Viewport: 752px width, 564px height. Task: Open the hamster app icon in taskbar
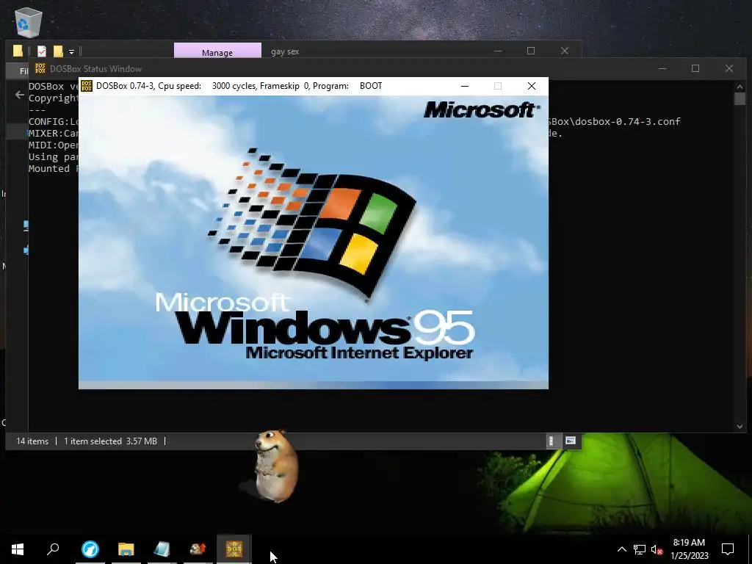[x=198, y=549]
